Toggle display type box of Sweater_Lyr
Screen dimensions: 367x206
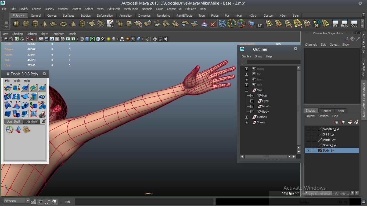pos(314,129)
